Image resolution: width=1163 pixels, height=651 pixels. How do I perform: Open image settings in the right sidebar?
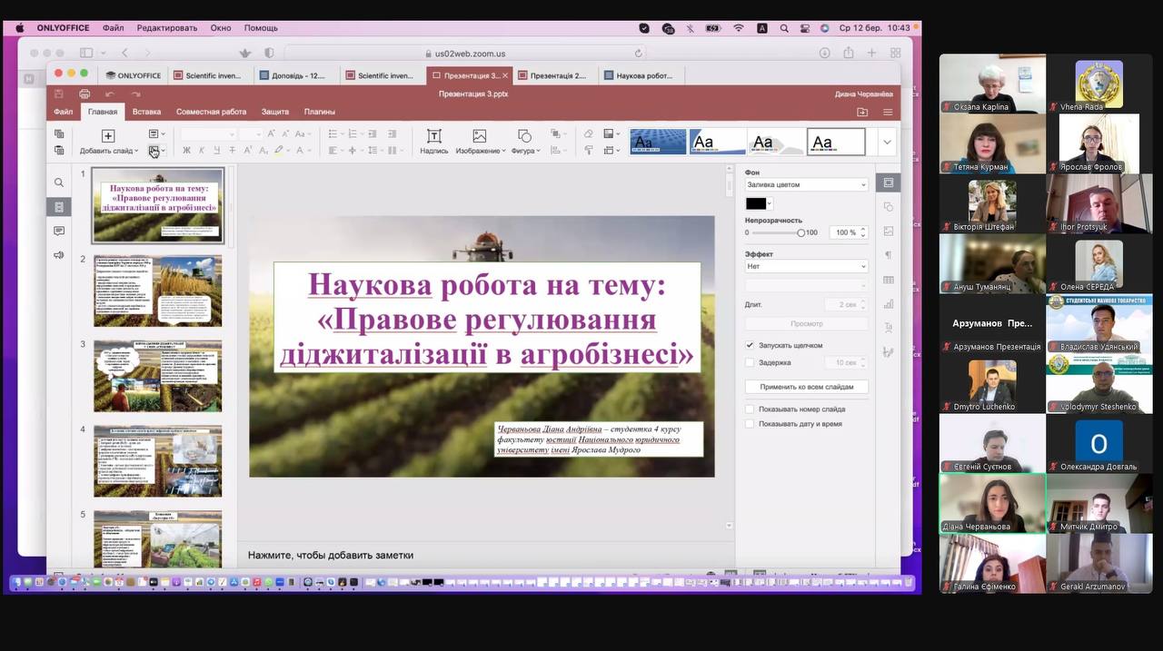click(x=889, y=231)
